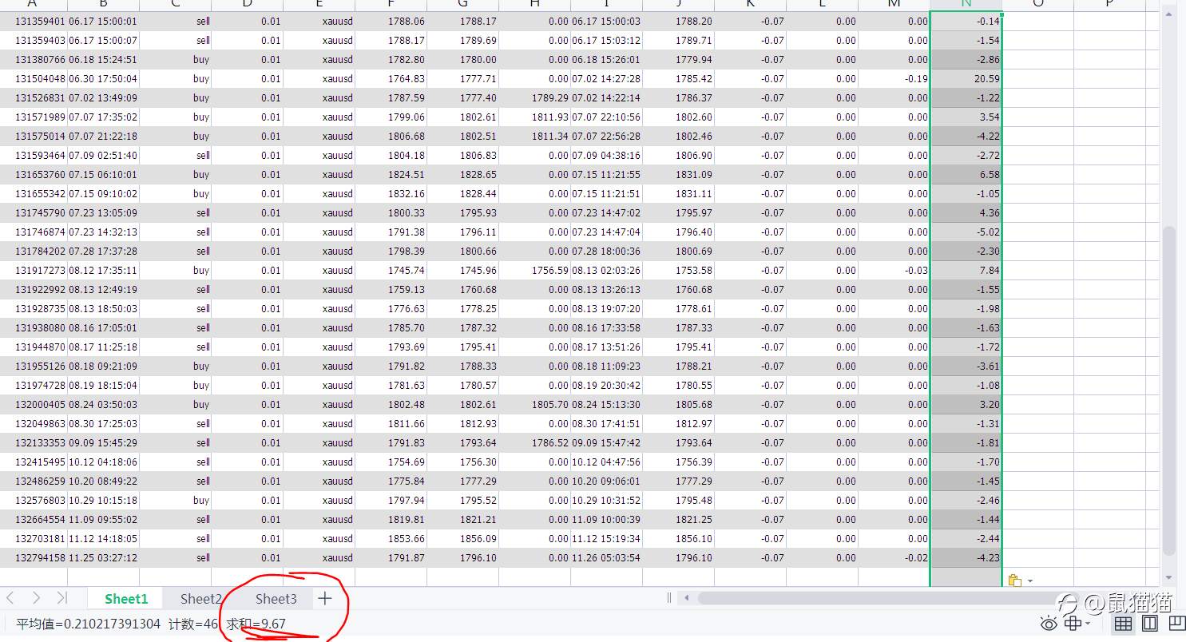Viewport: 1186px width, 642px height.
Task: Select price cell 1756.59
Action: click(x=534, y=271)
